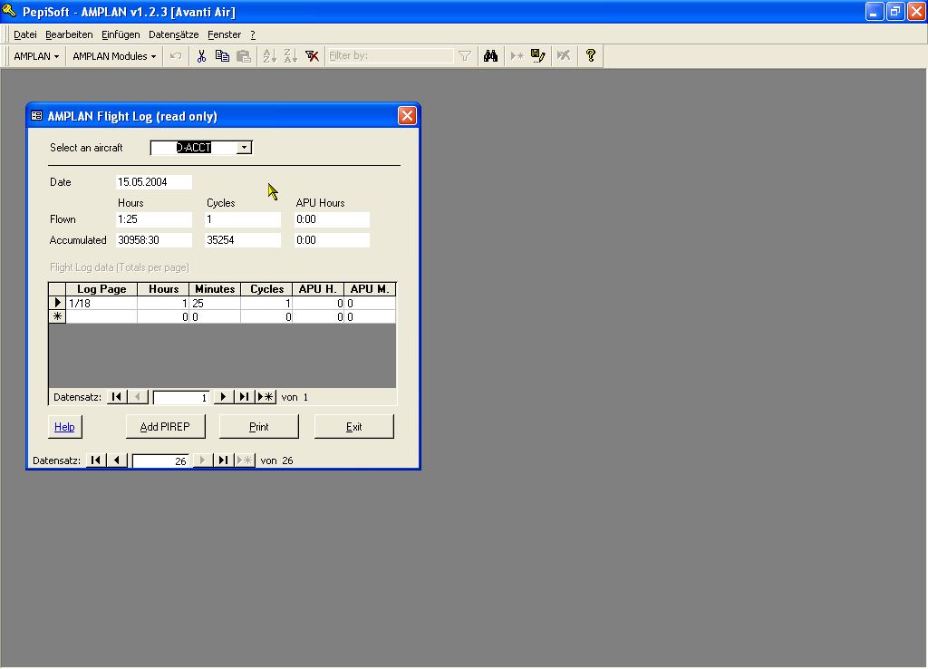The height and width of the screenshot is (669, 928).
Task: Click the Help link button in form
Action: [x=64, y=427]
